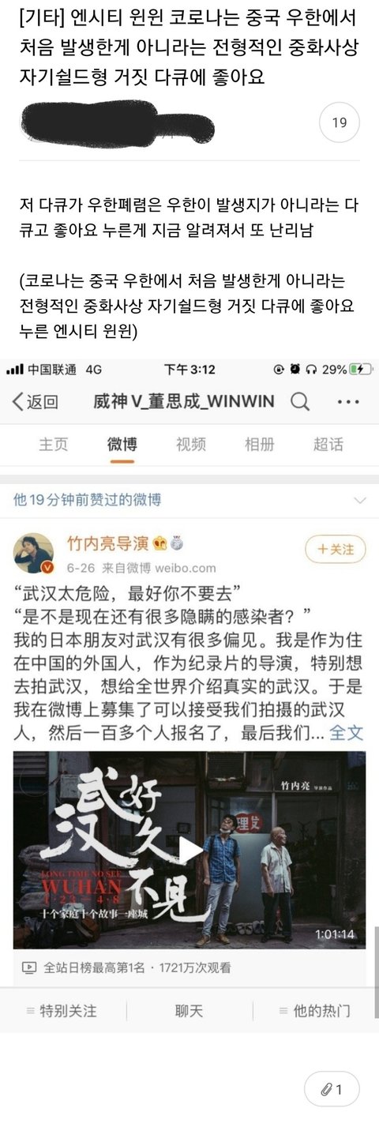This screenshot has width=379, height=1127.
Task: Select the 相册 album tab
Action: coord(259,444)
